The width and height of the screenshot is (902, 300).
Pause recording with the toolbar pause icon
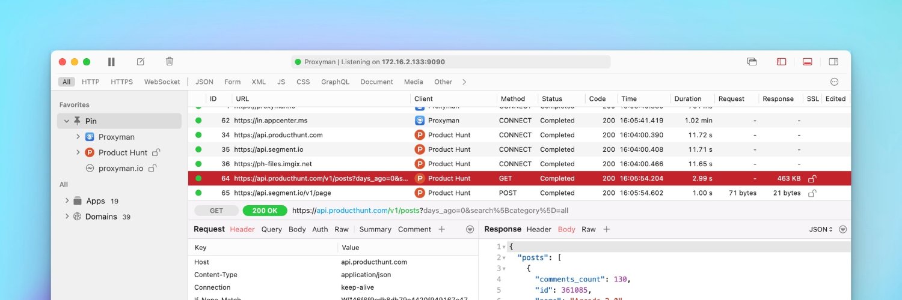pyautogui.click(x=111, y=62)
